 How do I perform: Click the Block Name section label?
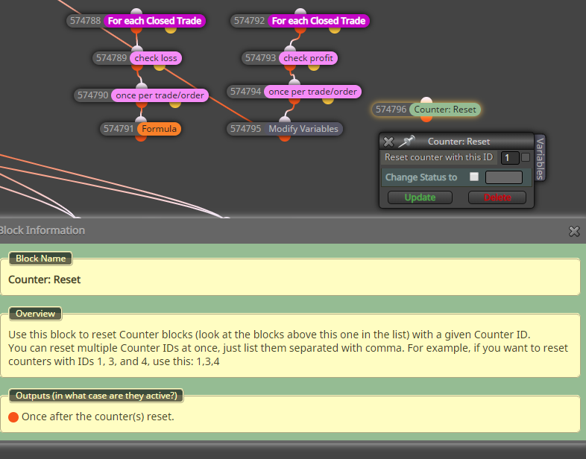coord(40,259)
